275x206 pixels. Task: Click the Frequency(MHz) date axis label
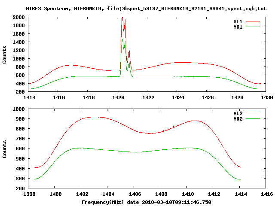pyautogui.click(x=146, y=202)
